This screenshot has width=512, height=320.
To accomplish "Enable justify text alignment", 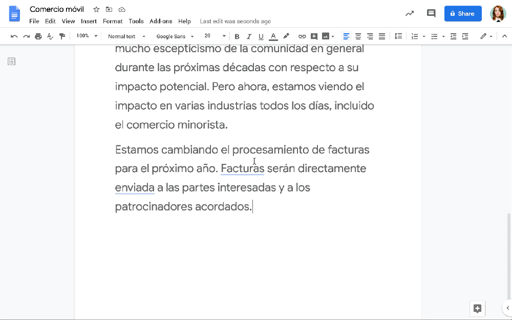I will (382, 36).
